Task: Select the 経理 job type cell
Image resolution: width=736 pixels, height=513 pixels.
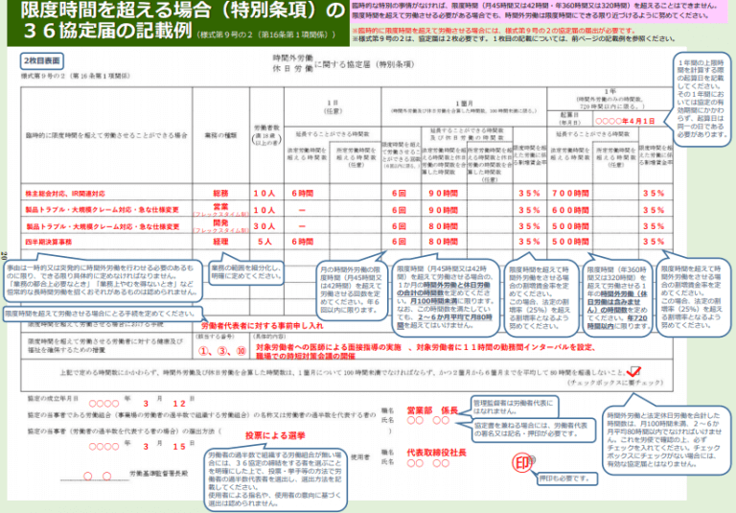Action: (x=220, y=242)
